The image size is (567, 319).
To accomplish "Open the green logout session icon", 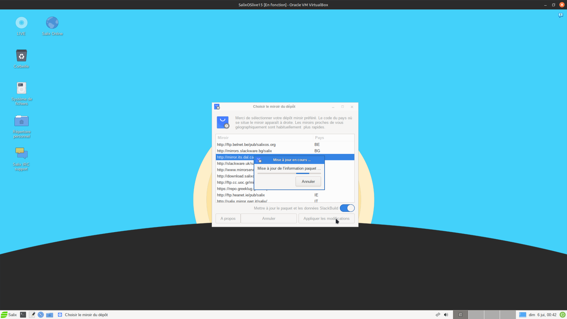I will tap(563, 315).
